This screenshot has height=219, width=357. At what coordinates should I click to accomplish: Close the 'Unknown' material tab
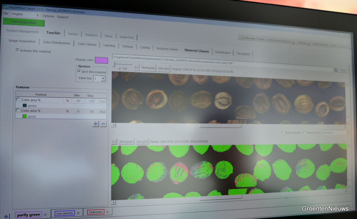(x=107, y=212)
